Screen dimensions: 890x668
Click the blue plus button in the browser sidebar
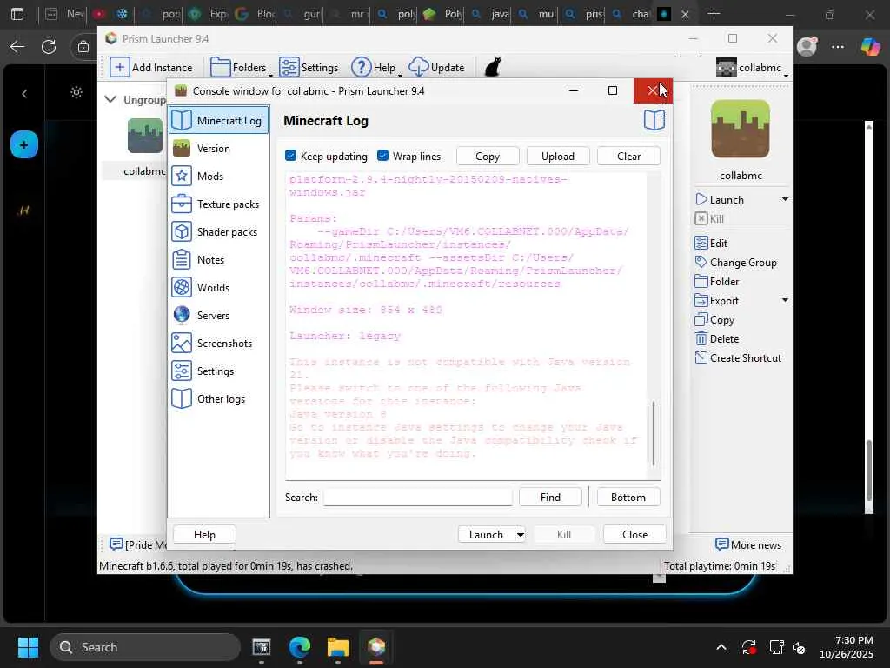(23, 145)
